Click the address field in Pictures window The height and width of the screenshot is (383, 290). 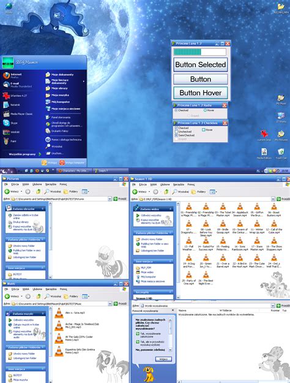[x=60, y=199]
